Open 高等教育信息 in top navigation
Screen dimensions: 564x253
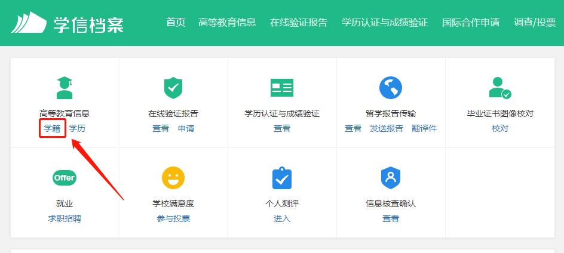point(227,22)
